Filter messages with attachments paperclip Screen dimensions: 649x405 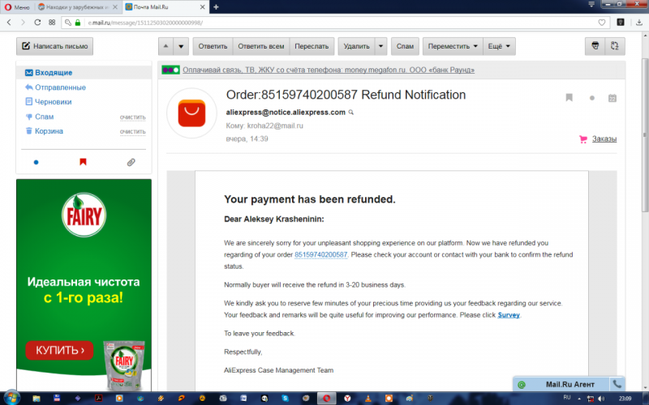point(131,162)
